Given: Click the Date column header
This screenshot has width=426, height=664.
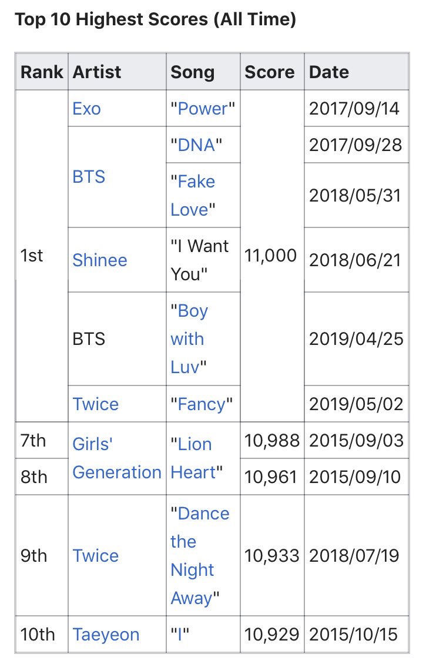Looking at the screenshot, I should tap(328, 72).
